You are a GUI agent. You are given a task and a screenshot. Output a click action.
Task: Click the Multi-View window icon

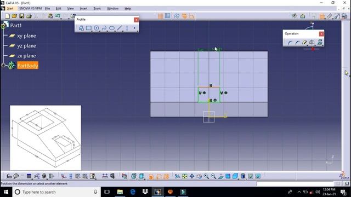(228, 176)
